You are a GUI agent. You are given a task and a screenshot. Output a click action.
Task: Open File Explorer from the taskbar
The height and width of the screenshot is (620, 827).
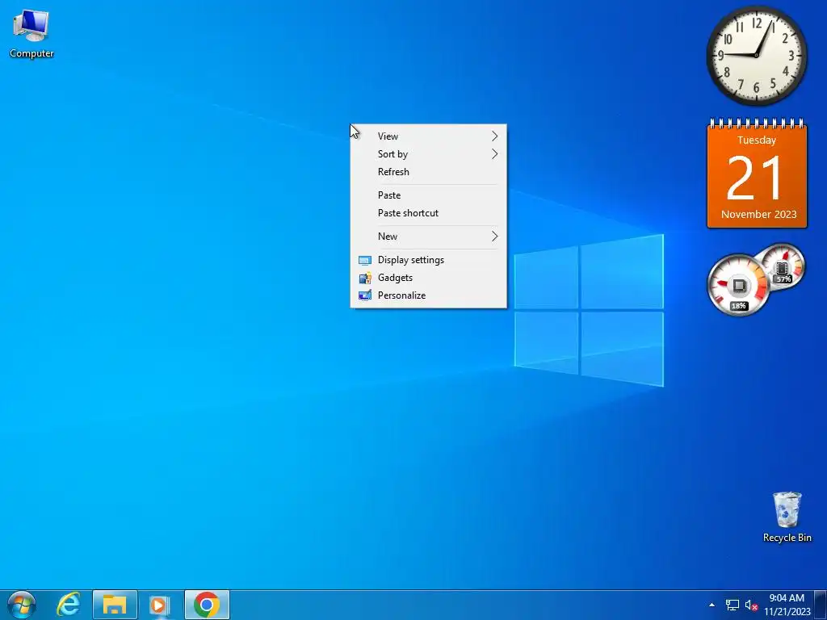coord(115,605)
